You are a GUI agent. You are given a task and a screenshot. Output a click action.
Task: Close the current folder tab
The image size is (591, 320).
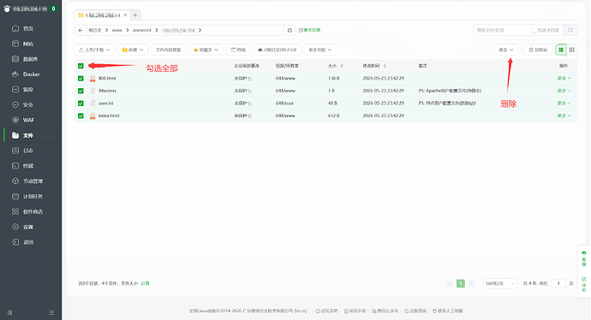[126, 15]
